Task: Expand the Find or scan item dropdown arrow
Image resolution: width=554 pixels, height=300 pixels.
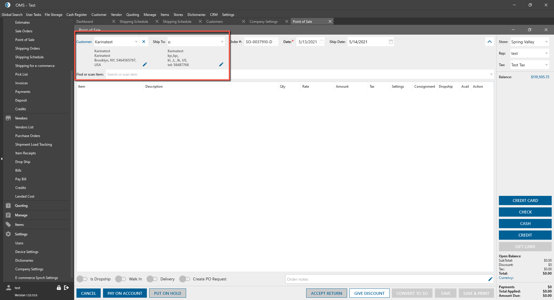Action: click(491, 74)
